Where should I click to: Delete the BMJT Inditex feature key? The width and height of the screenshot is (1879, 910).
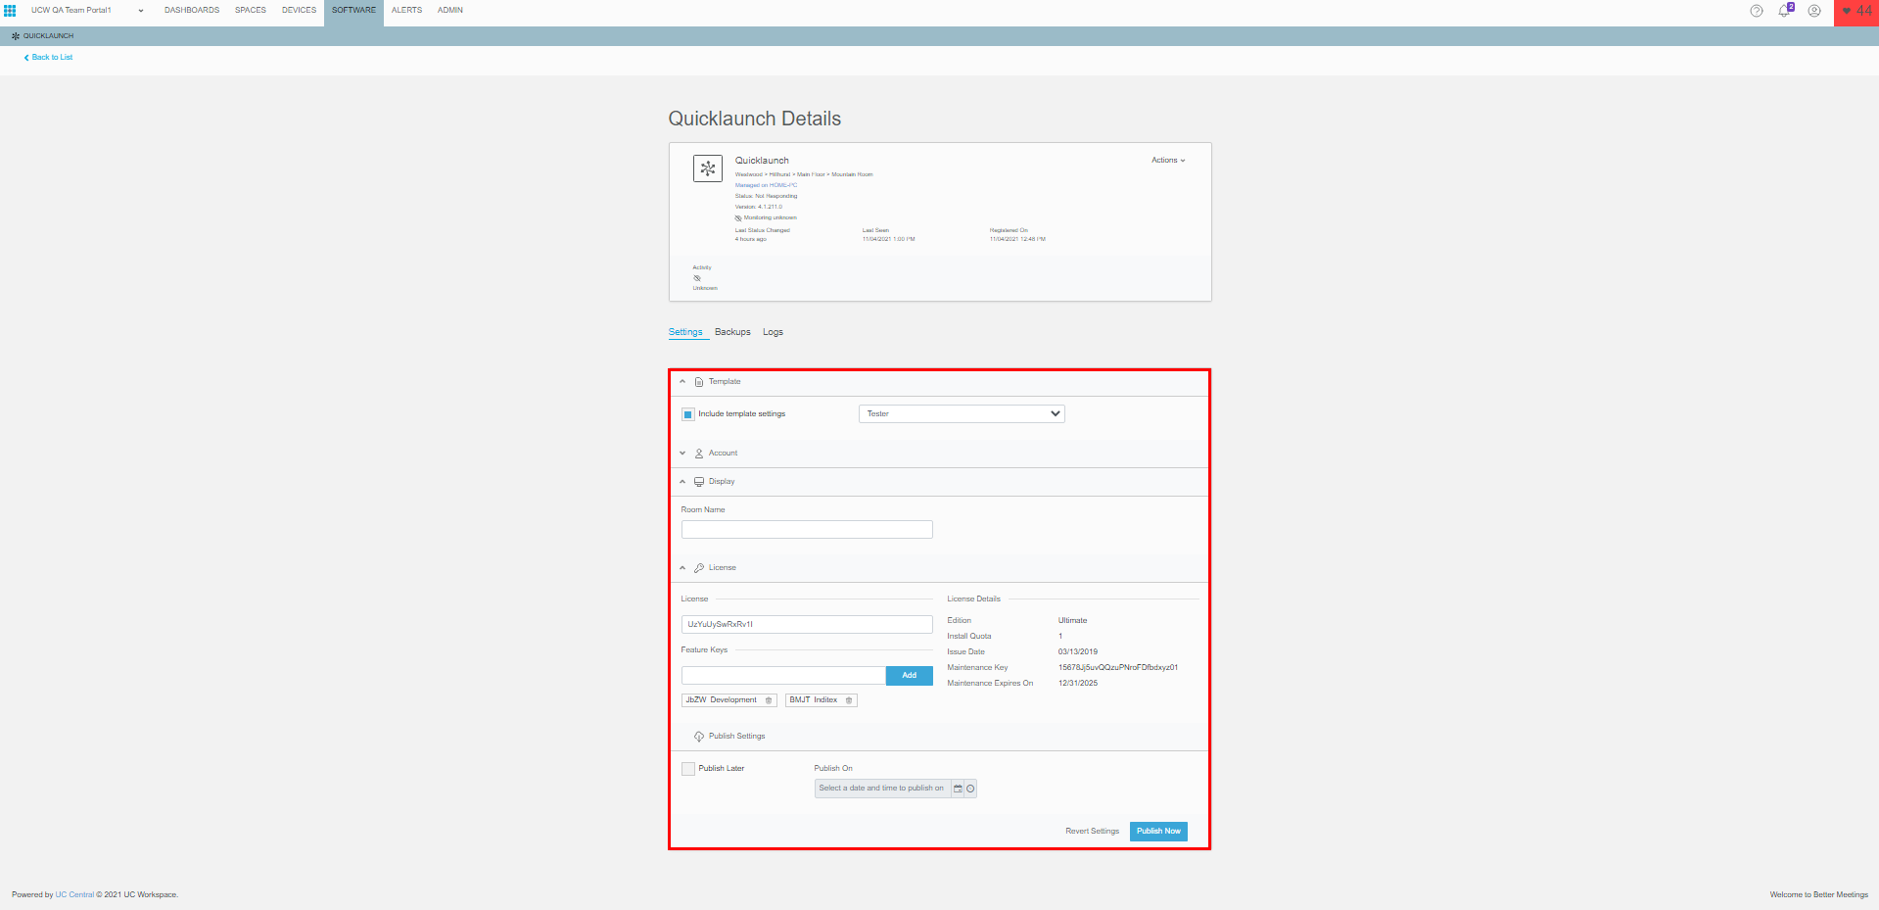849,700
